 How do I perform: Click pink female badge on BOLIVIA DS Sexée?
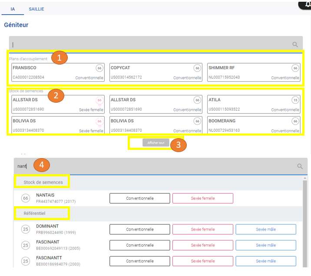point(99,121)
